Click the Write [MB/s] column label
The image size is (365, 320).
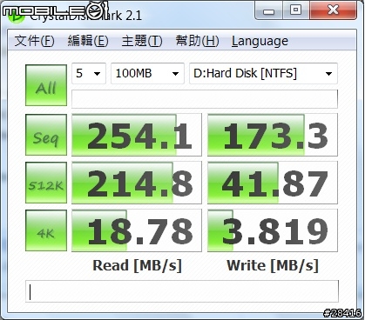pos(273,265)
